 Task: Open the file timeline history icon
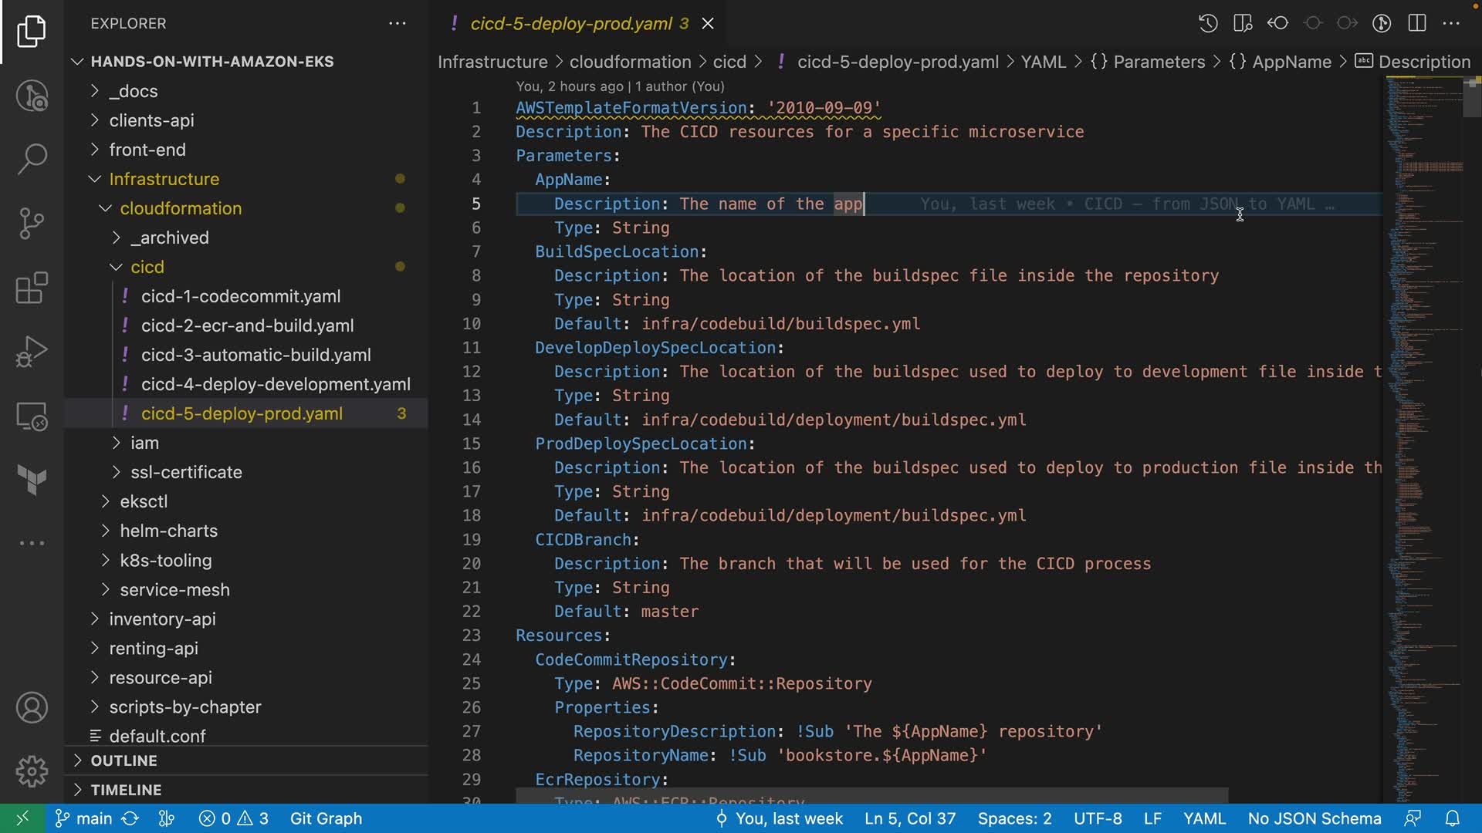click(x=1208, y=23)
